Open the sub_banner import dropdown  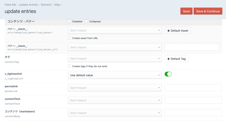[x=115, y=30]
